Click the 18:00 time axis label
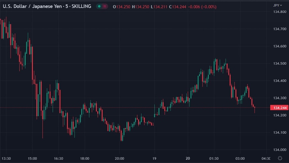Screen dimensions: 289x163 pos(84,159)
